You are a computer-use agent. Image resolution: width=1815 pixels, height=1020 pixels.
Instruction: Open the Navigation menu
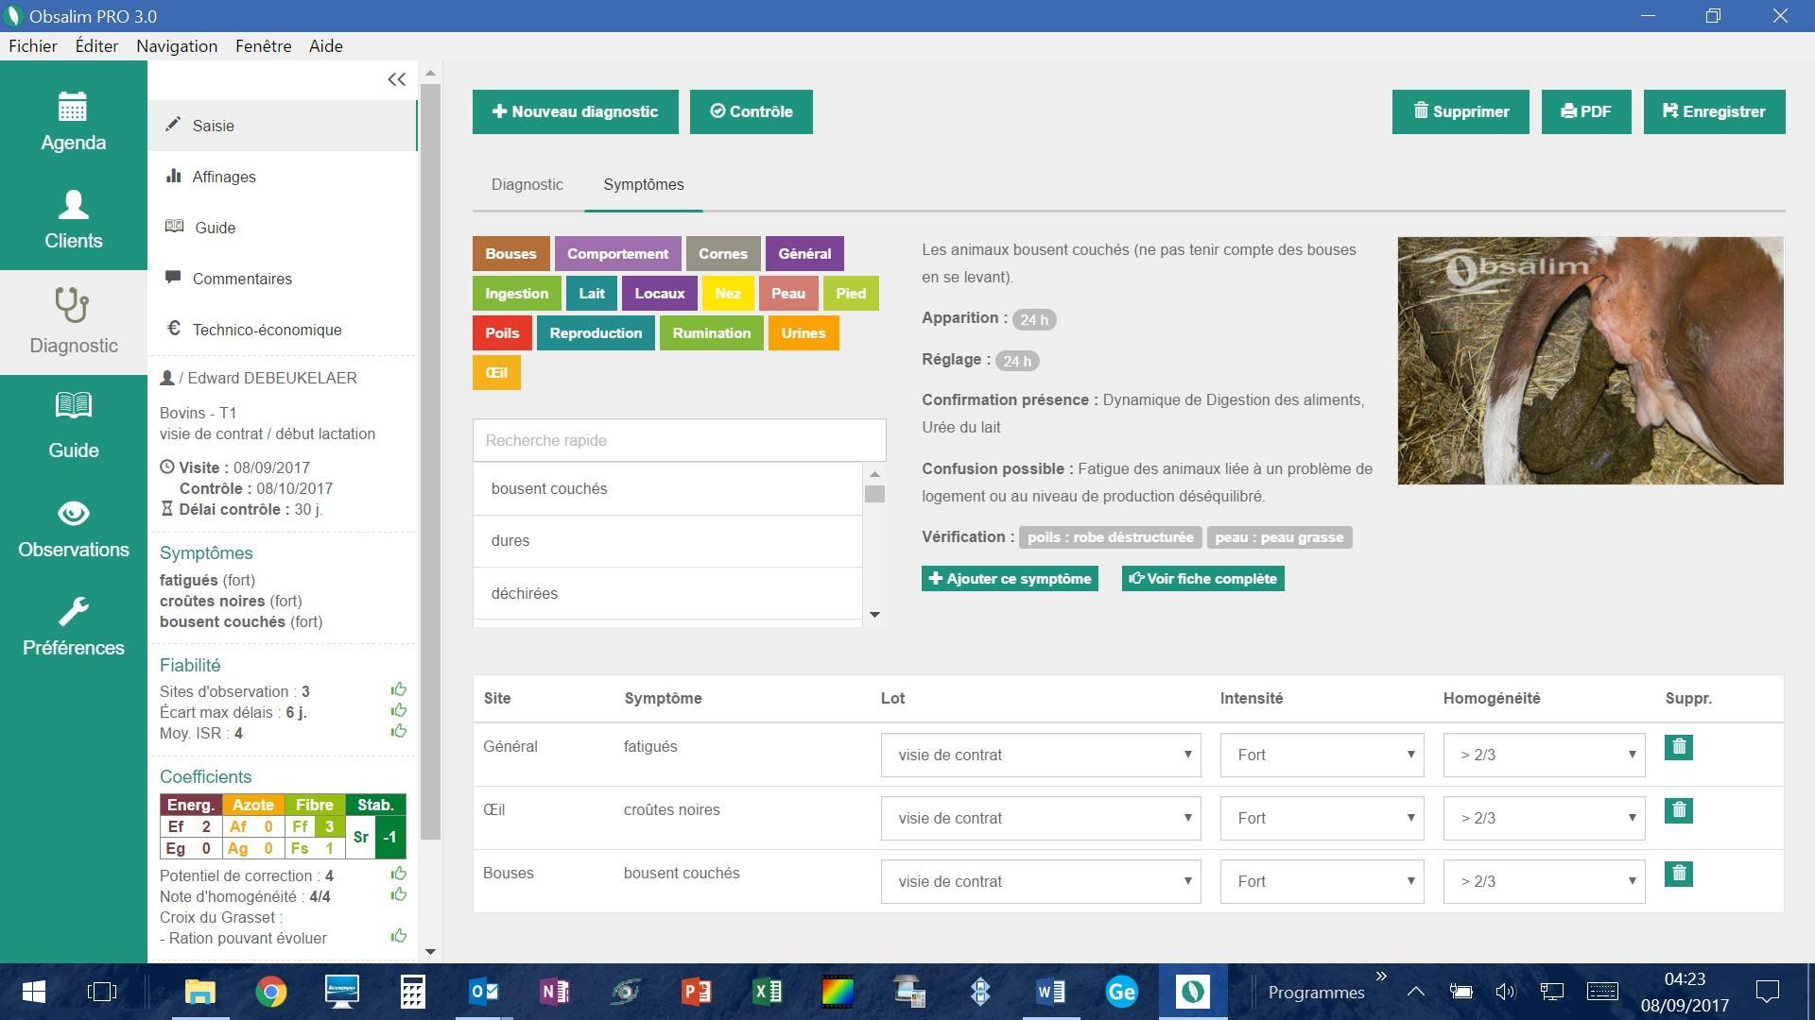pyautogui.click(x=177, y=46)
